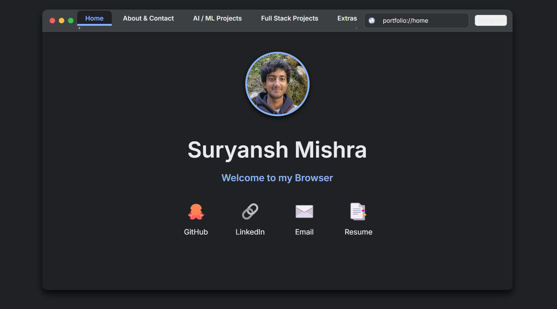Viewport: 557px width, 309px height.
Task: Click the GitHub text label
Action: [x=196, y=232]
